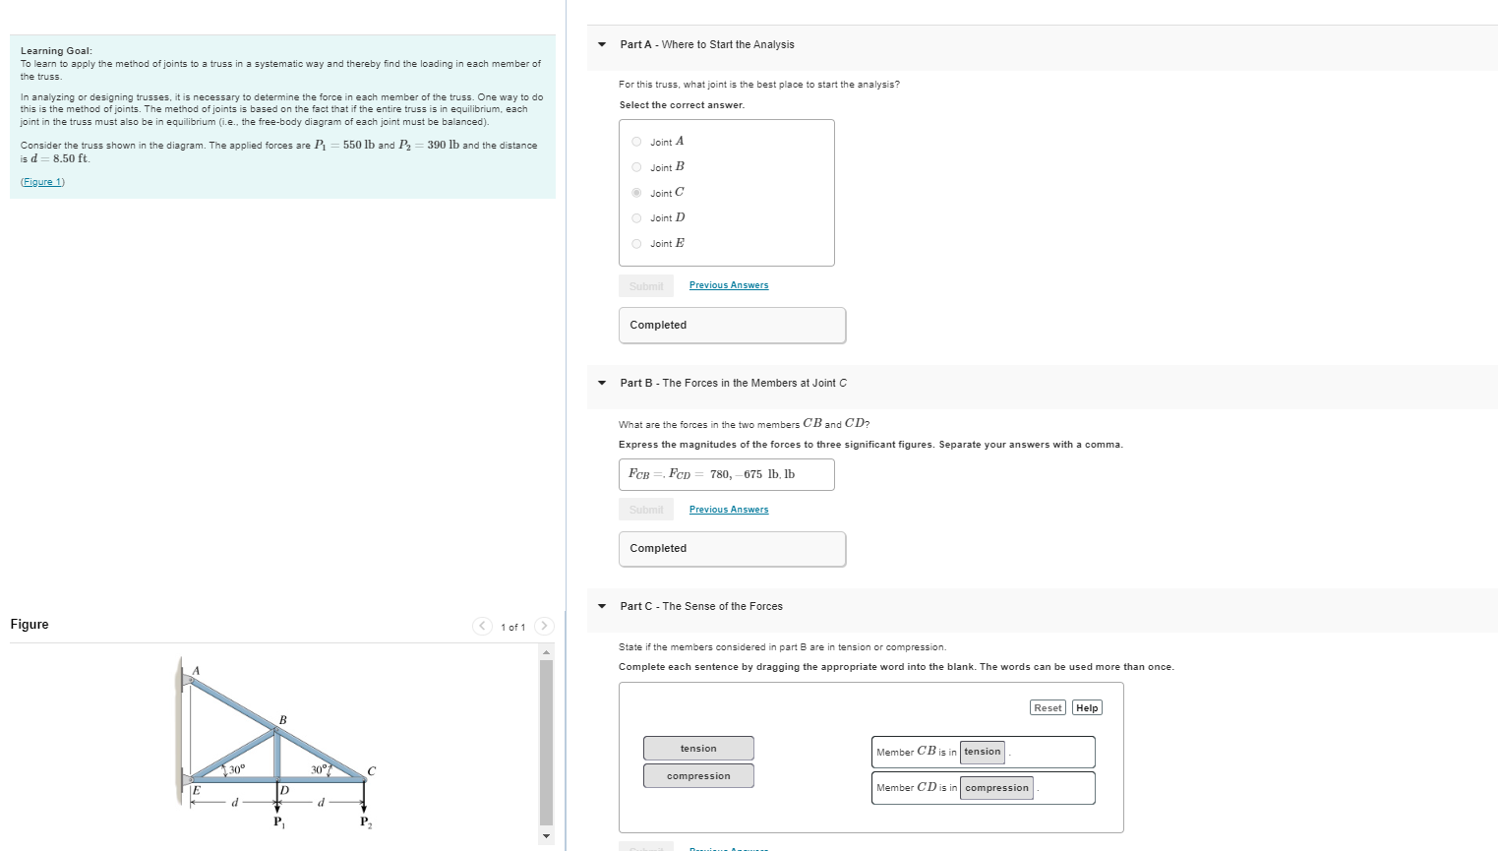
Task: Select the Joint A radio button
Action: pyautogui.click(x=636, y=141)
